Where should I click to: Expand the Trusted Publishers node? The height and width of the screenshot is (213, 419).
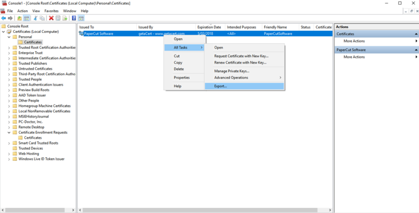(9, 64)
